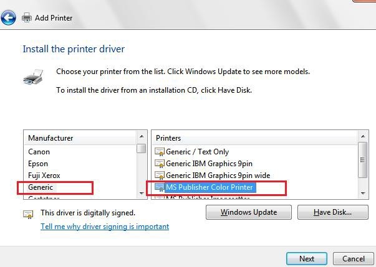Click the Generic / Text Only driver icon
This screenshot has height=267, width=376.
[x=160, y=151]
